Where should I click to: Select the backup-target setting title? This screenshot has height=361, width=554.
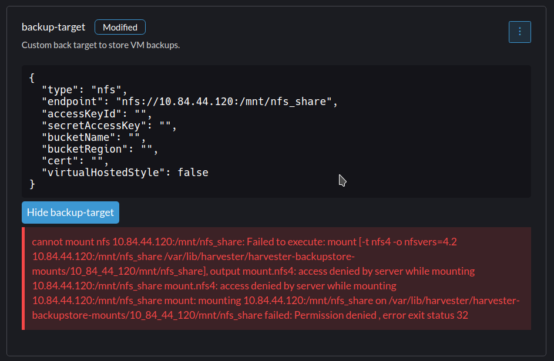coord(53,27)
